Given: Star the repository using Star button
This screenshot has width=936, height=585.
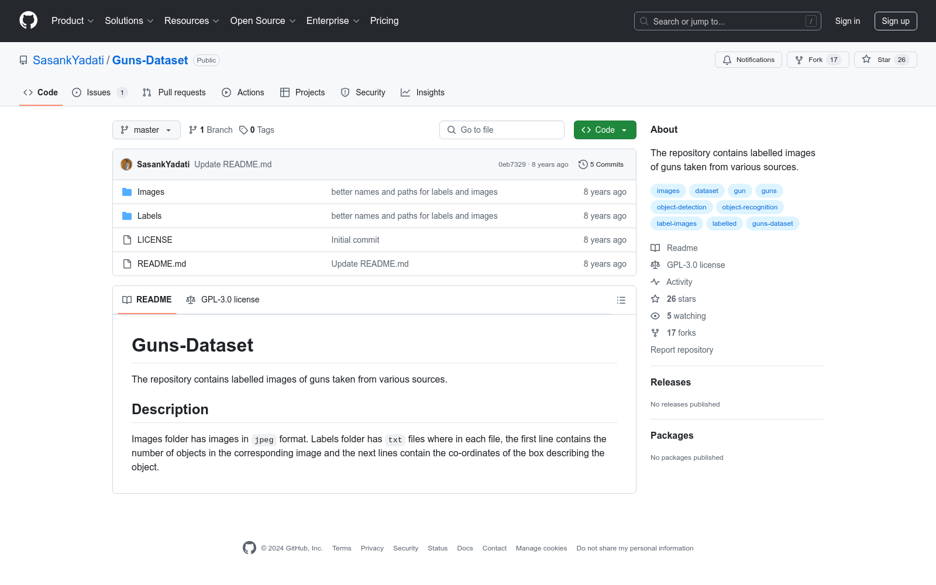Looking at the screenshot, I should click(x=886, y=60).
